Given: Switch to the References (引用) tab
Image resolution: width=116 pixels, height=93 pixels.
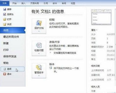Looking at the screenshot, I should click(x=46, y=3).
